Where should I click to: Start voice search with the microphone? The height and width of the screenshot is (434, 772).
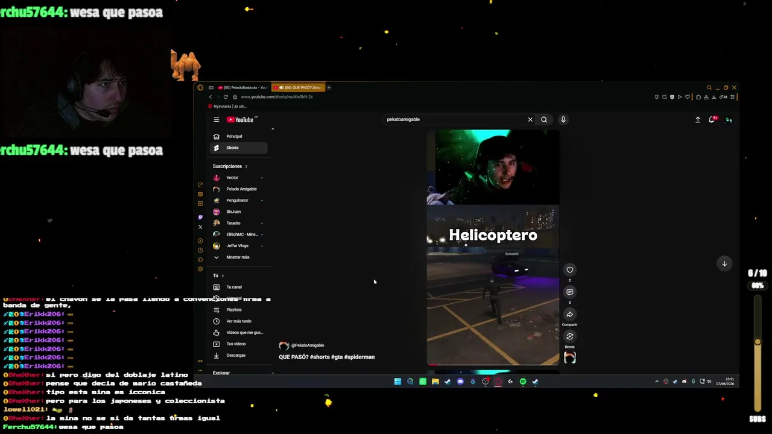coord(563,119)
